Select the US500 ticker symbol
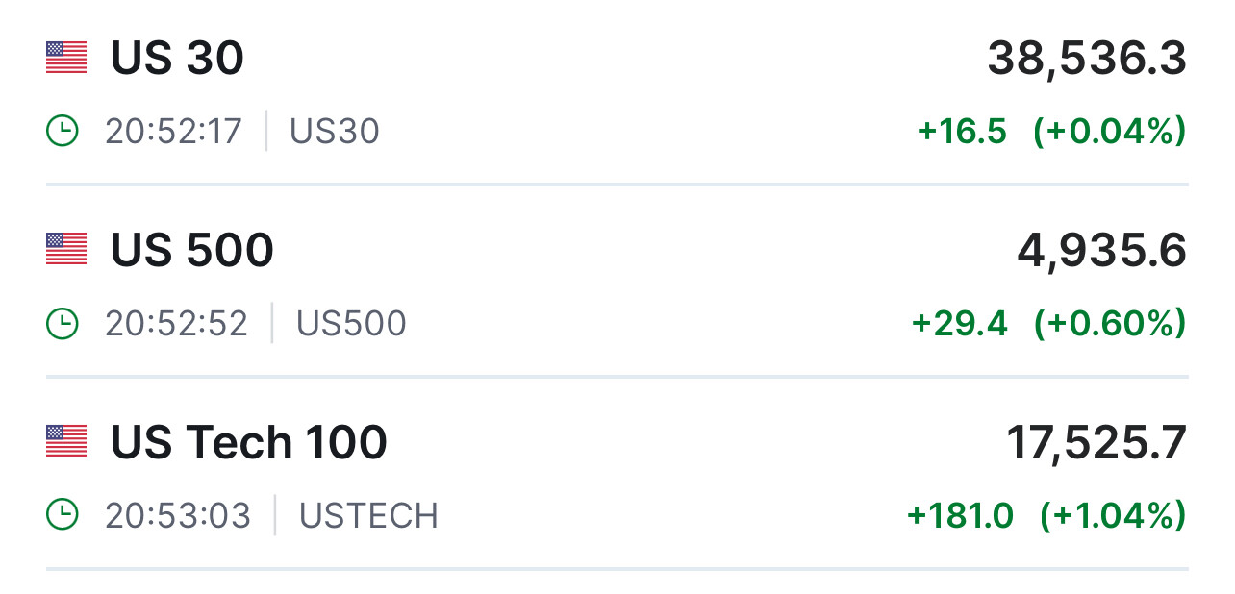Screen dimensions: 1235x594 tap(351, 323)
